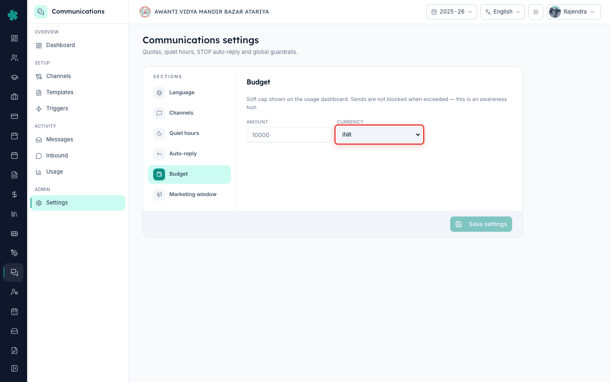The width and height of the screenshot is (611, 382).
Task: Click the 'Budget' section heading in the panel
Action: (x=258, y=82)
